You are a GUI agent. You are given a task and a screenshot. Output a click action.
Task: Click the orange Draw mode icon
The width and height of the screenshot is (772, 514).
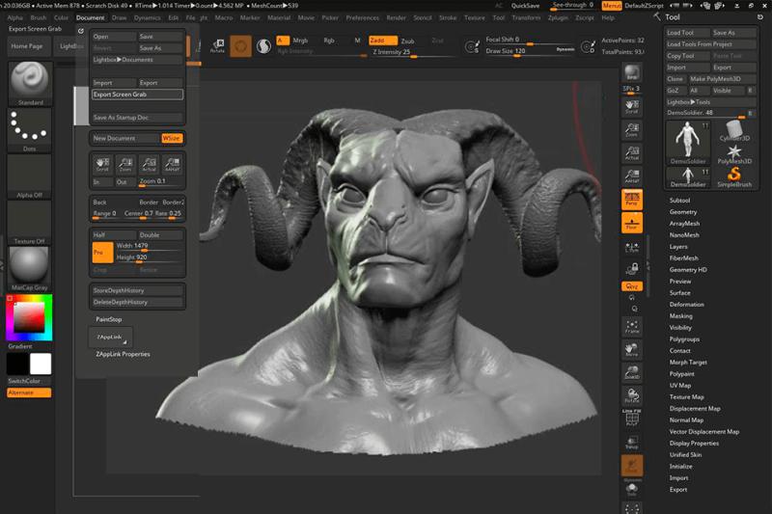240,46
